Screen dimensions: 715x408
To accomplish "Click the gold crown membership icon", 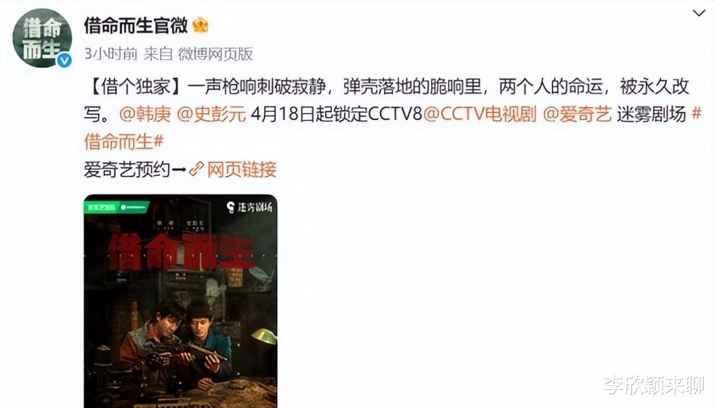I will click(x=200, y=25).
